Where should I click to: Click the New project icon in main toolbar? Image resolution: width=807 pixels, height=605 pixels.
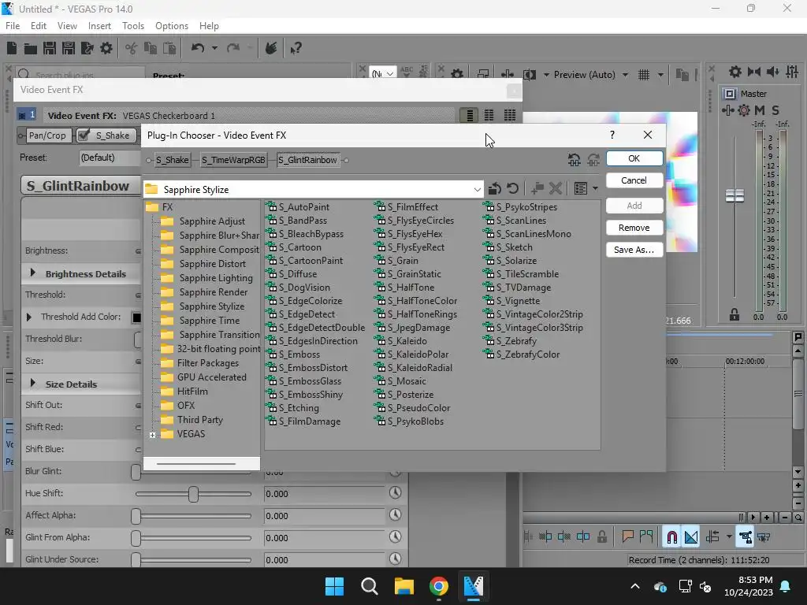coord(12,48)
